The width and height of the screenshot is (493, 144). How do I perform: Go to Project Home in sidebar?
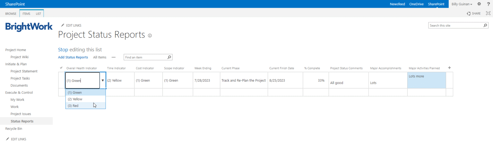(x=16, y=50)
